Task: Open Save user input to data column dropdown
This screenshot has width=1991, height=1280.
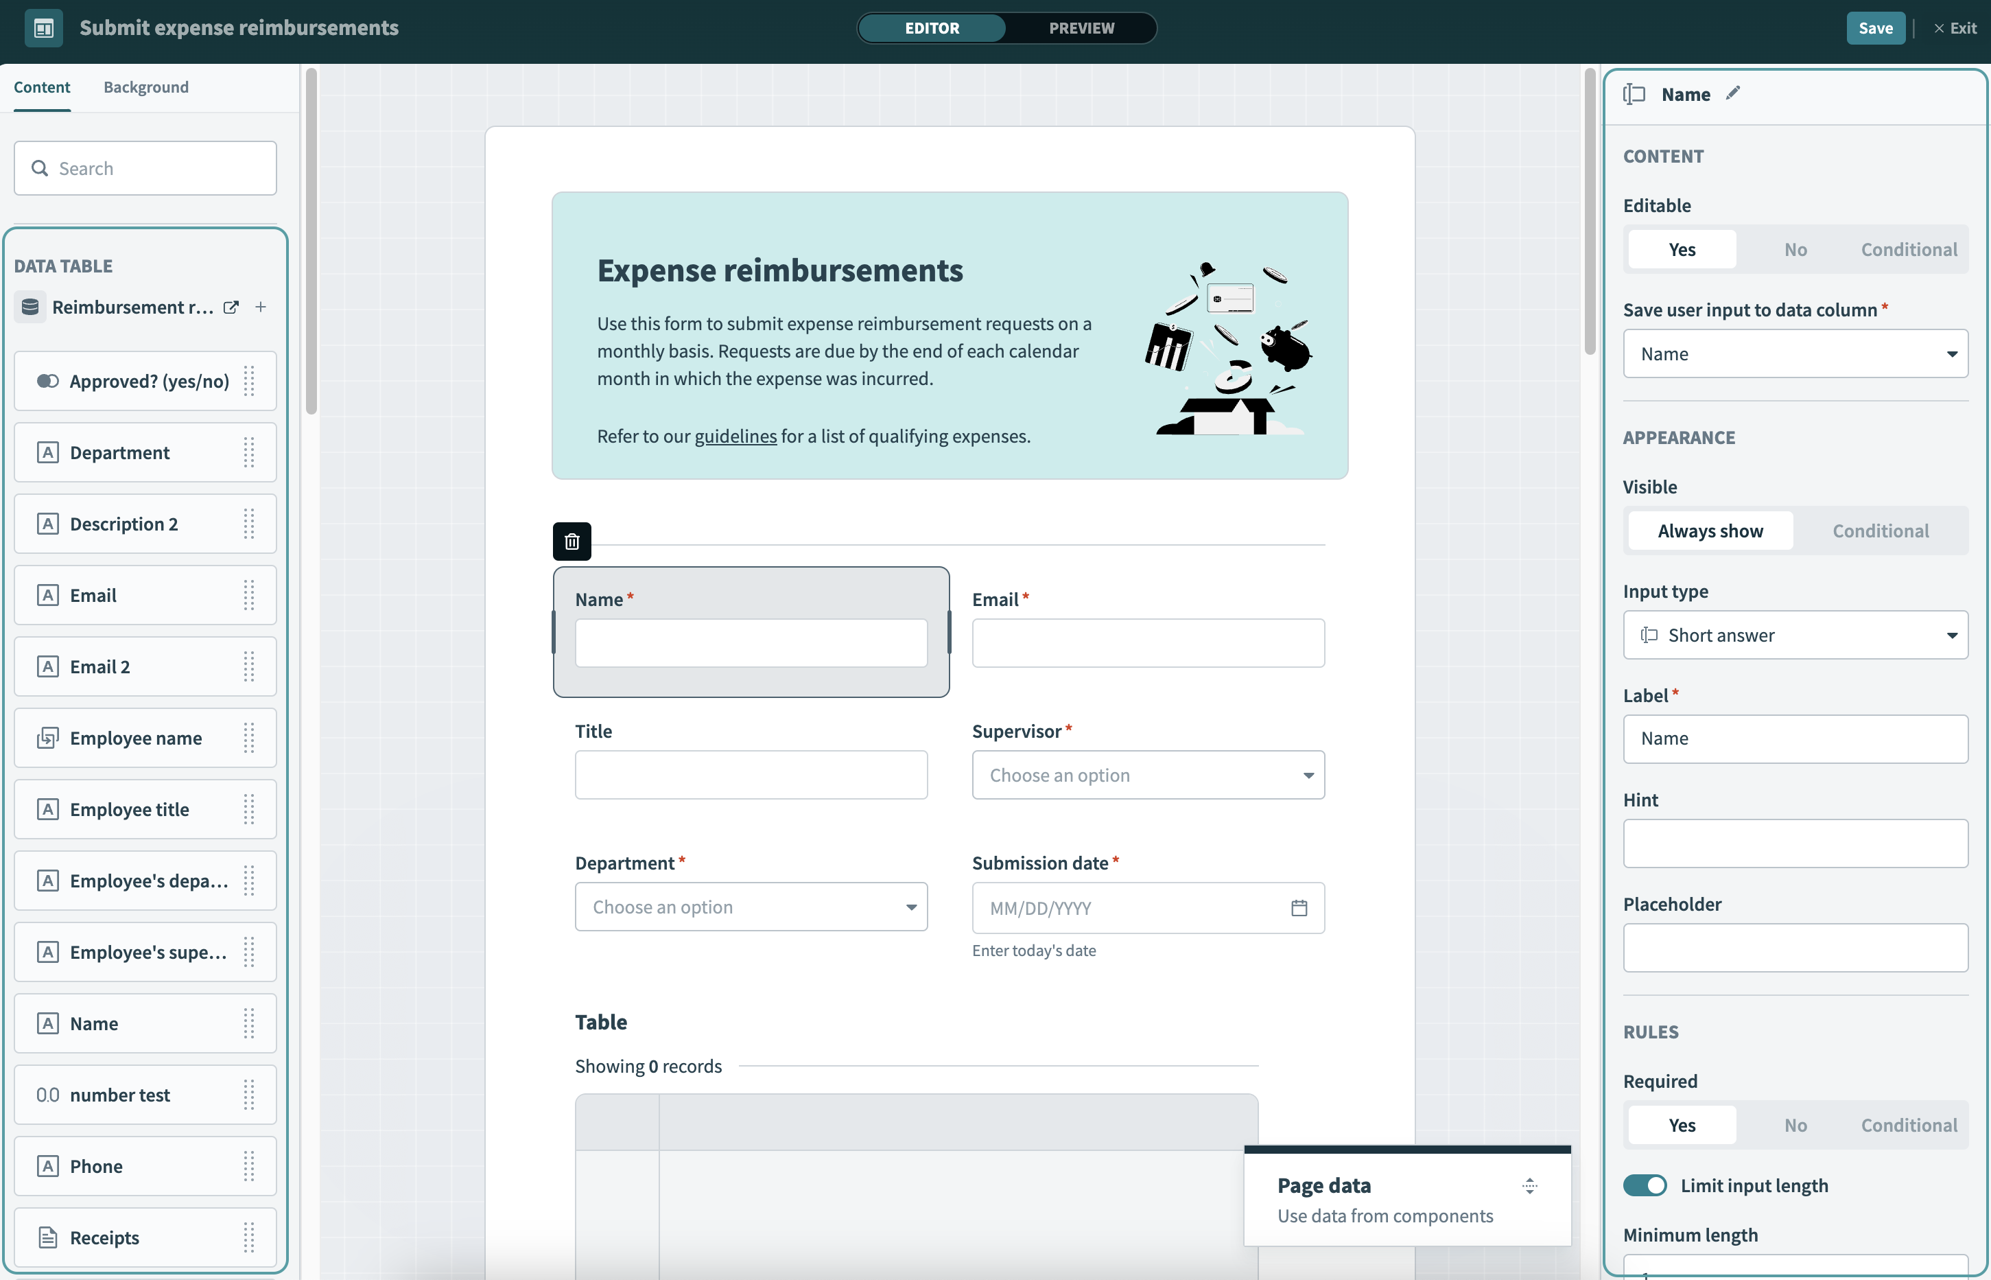Action: pyautogui.click(x=1794, y=354)
